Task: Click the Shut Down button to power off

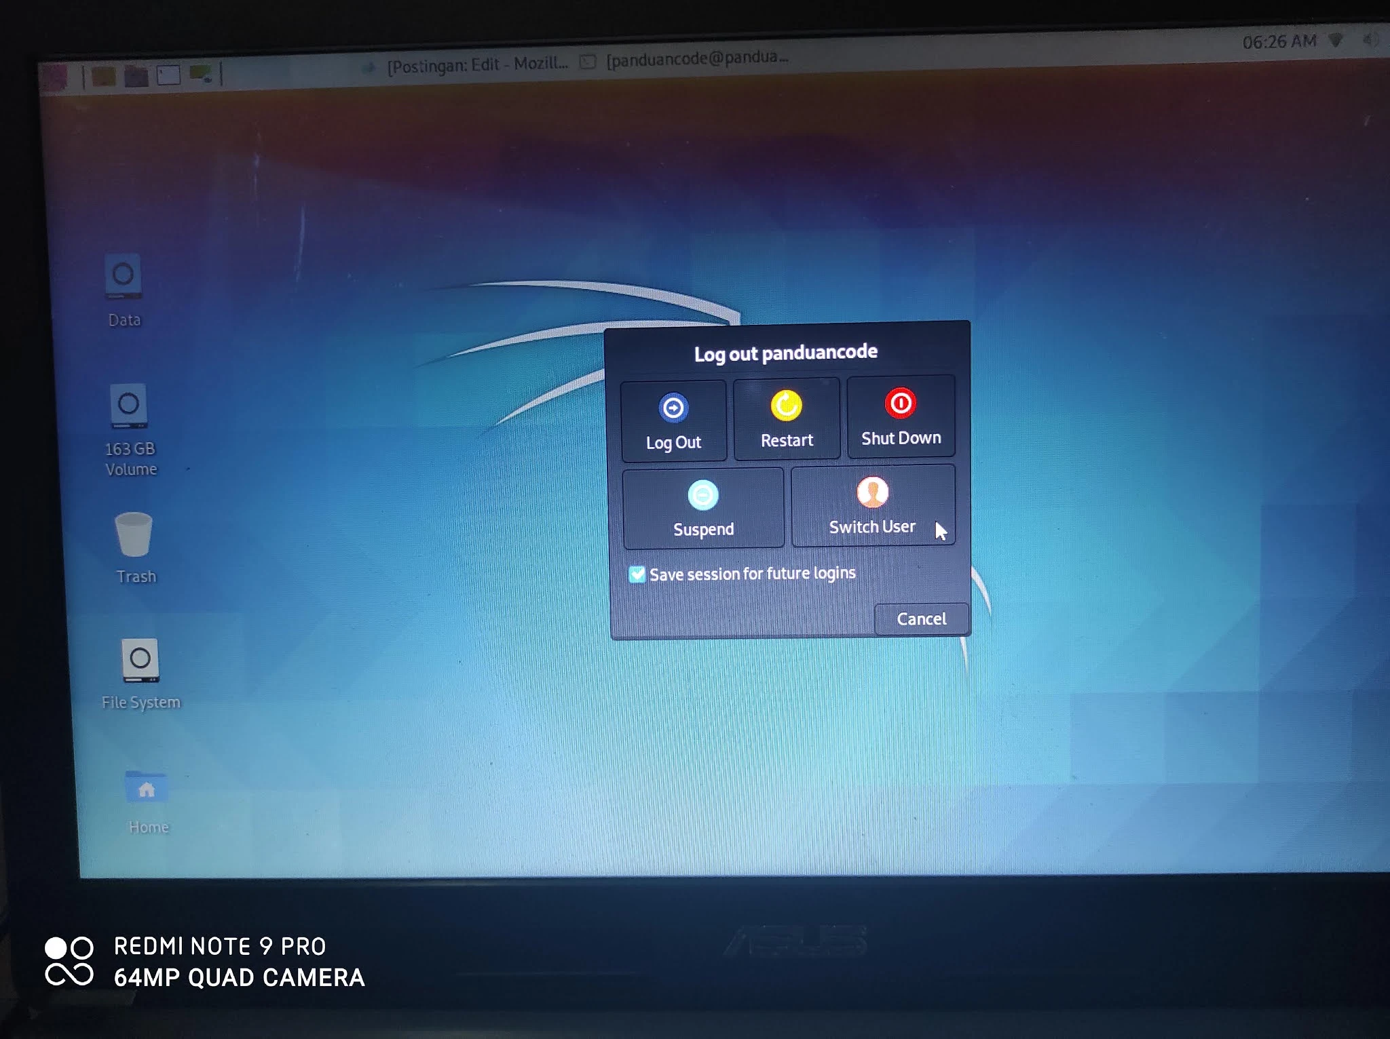Action: (x=900, y=418)
